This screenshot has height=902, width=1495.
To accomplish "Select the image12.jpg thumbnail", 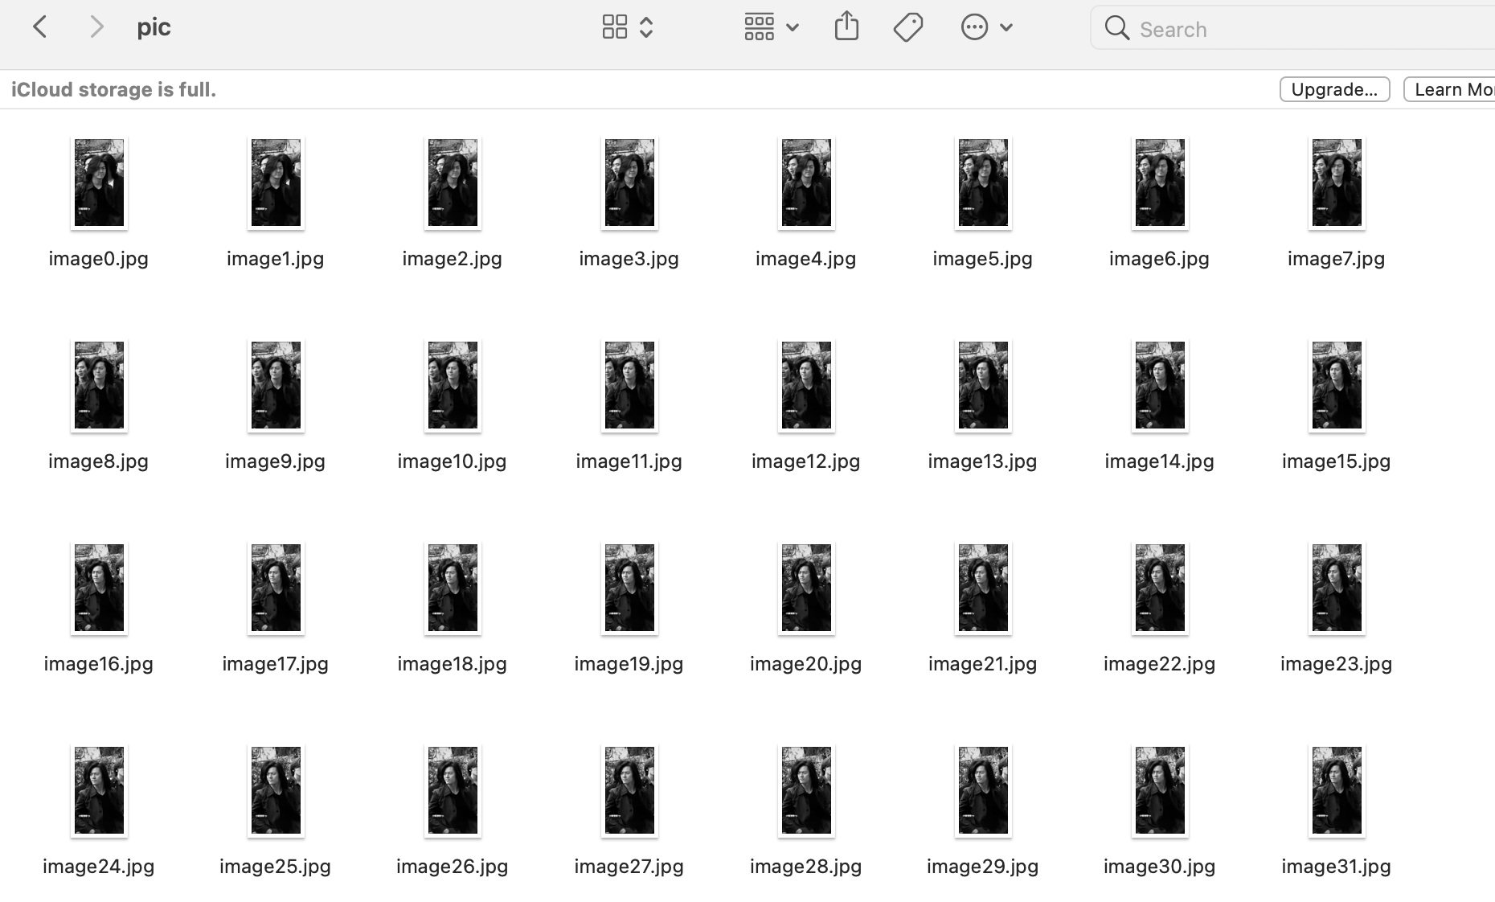I will click(x=806, y=385).
